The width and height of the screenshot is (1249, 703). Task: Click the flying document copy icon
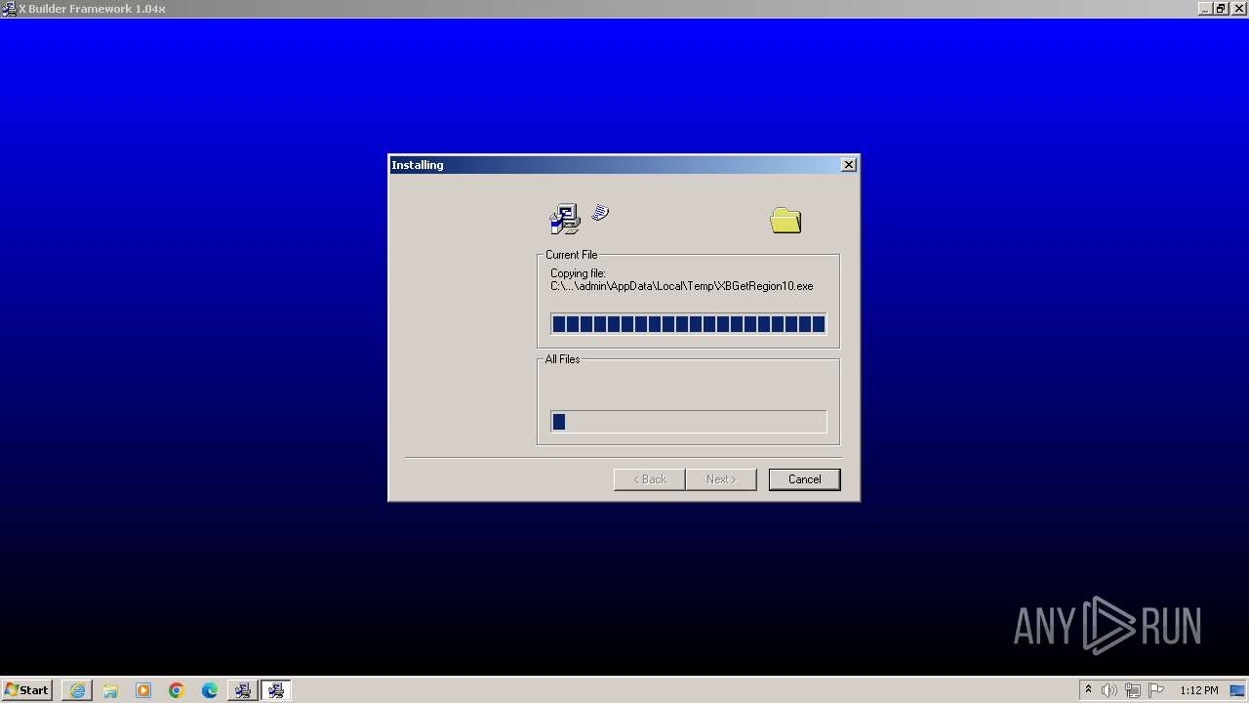click(600, 212)
